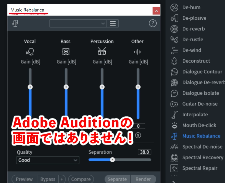The height and width of the screenshot is (183, 225).
Task: Open the Mouth De-click lips icon
Action: (174, 125)
